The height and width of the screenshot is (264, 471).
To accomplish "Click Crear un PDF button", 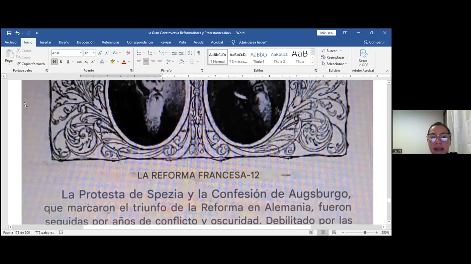I will coord(363,58).
